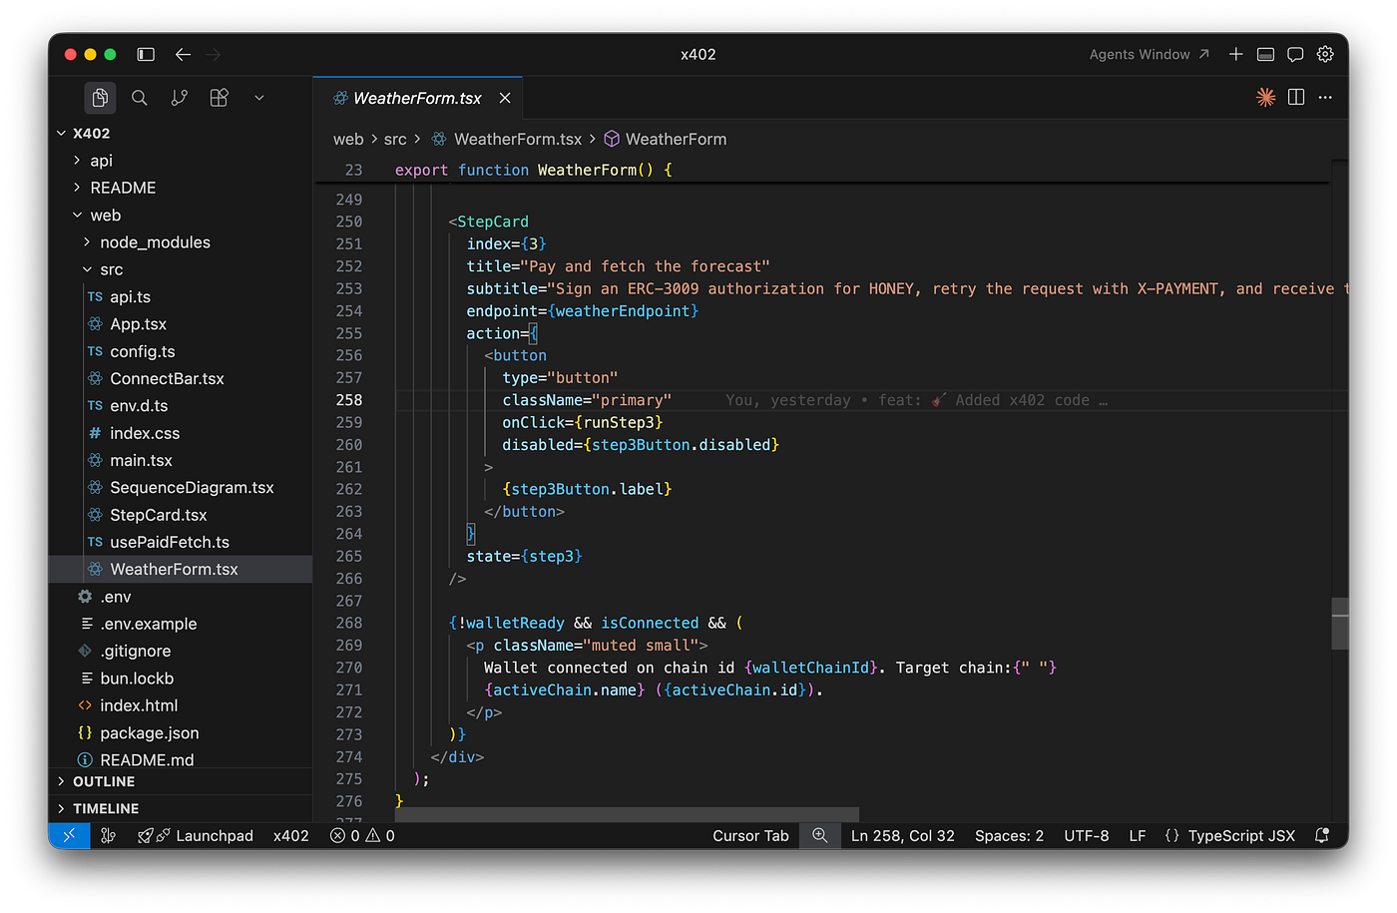The width and height of the screenshot is (1397, 913).
Task: Click the orange starburst icon in editor toolbar
Action: (x=1265, y=97)
